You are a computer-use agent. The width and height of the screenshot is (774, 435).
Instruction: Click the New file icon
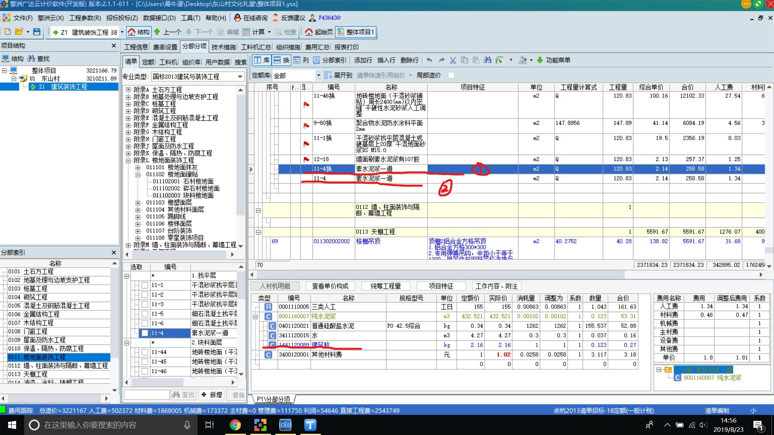tap(7, 32)
